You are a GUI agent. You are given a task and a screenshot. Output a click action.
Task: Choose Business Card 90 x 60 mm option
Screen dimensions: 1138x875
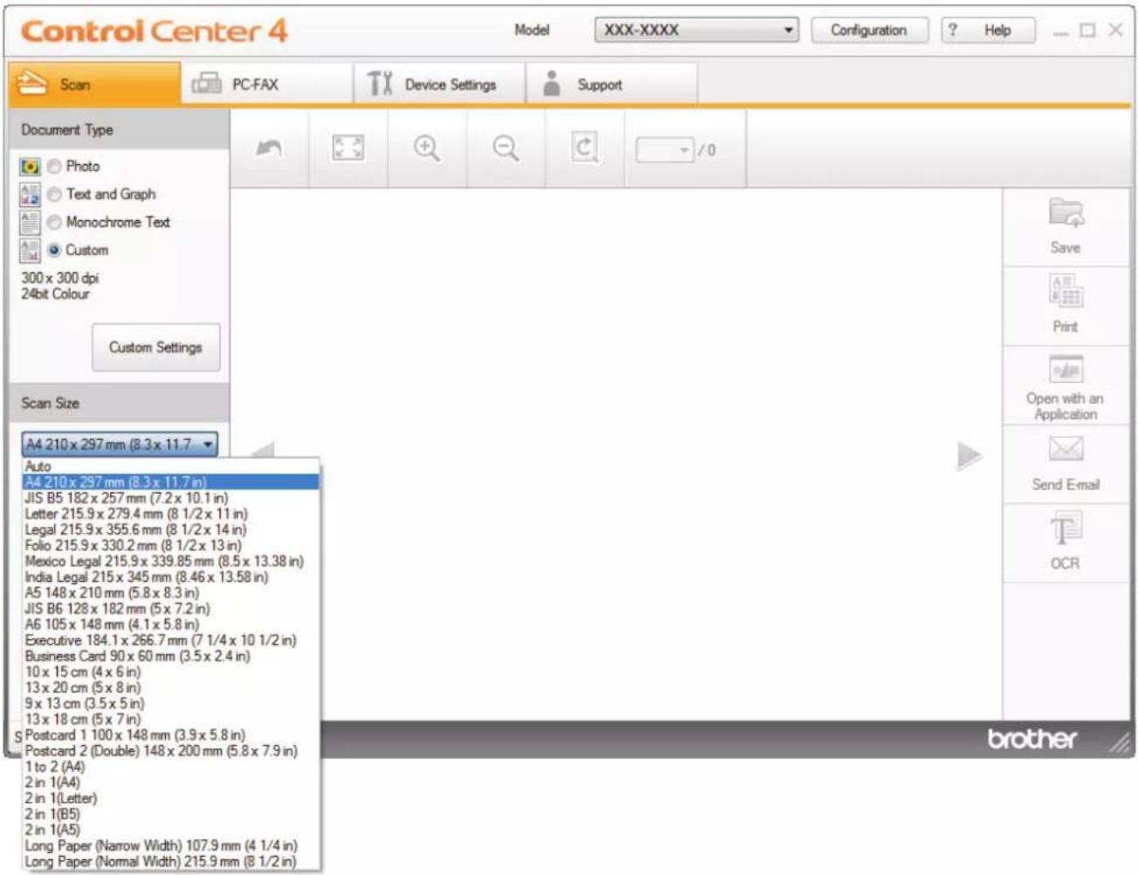171,655
